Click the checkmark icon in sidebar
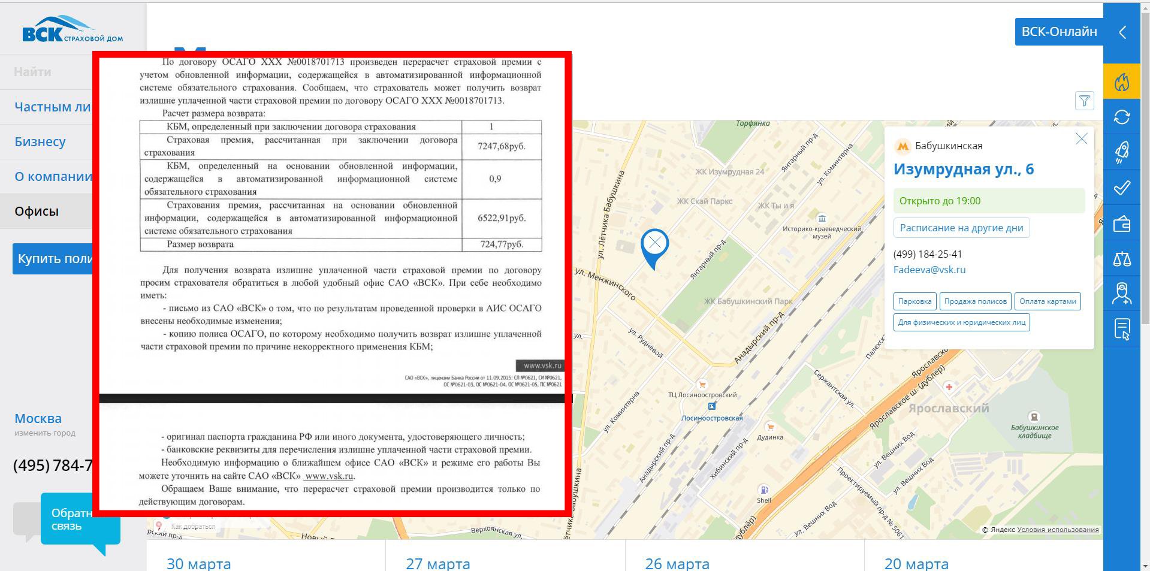 click(1121, 188)
